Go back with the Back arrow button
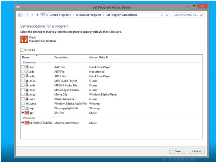Screen dimensions: 217x162 click(20, 15)
